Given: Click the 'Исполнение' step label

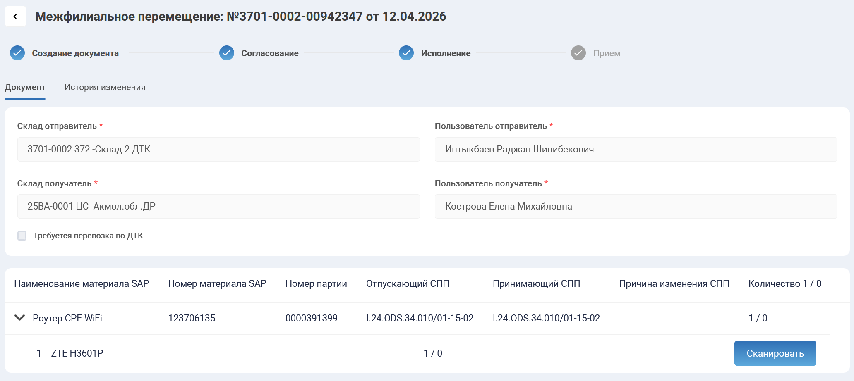Looking at the screenshot, I should 446,53.
